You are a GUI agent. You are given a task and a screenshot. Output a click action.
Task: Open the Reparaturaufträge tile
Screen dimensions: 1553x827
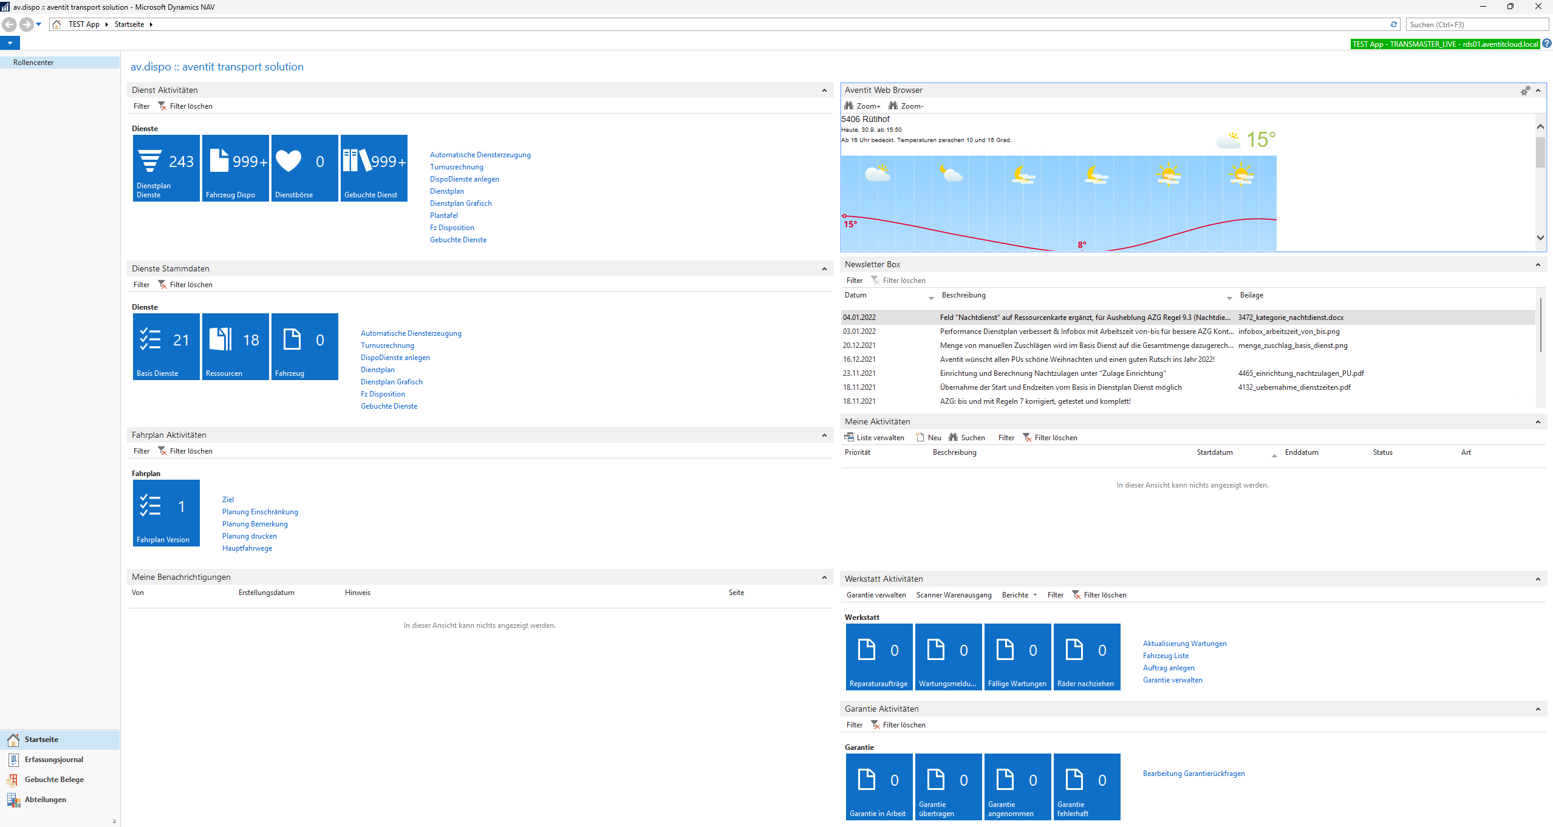click(879, 656)
